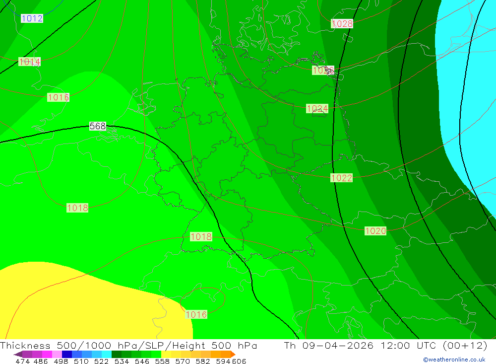Click the 1018 label below the 568 label
The height and width of the screenshot is (364, 496).
click(x=77, y=208)
